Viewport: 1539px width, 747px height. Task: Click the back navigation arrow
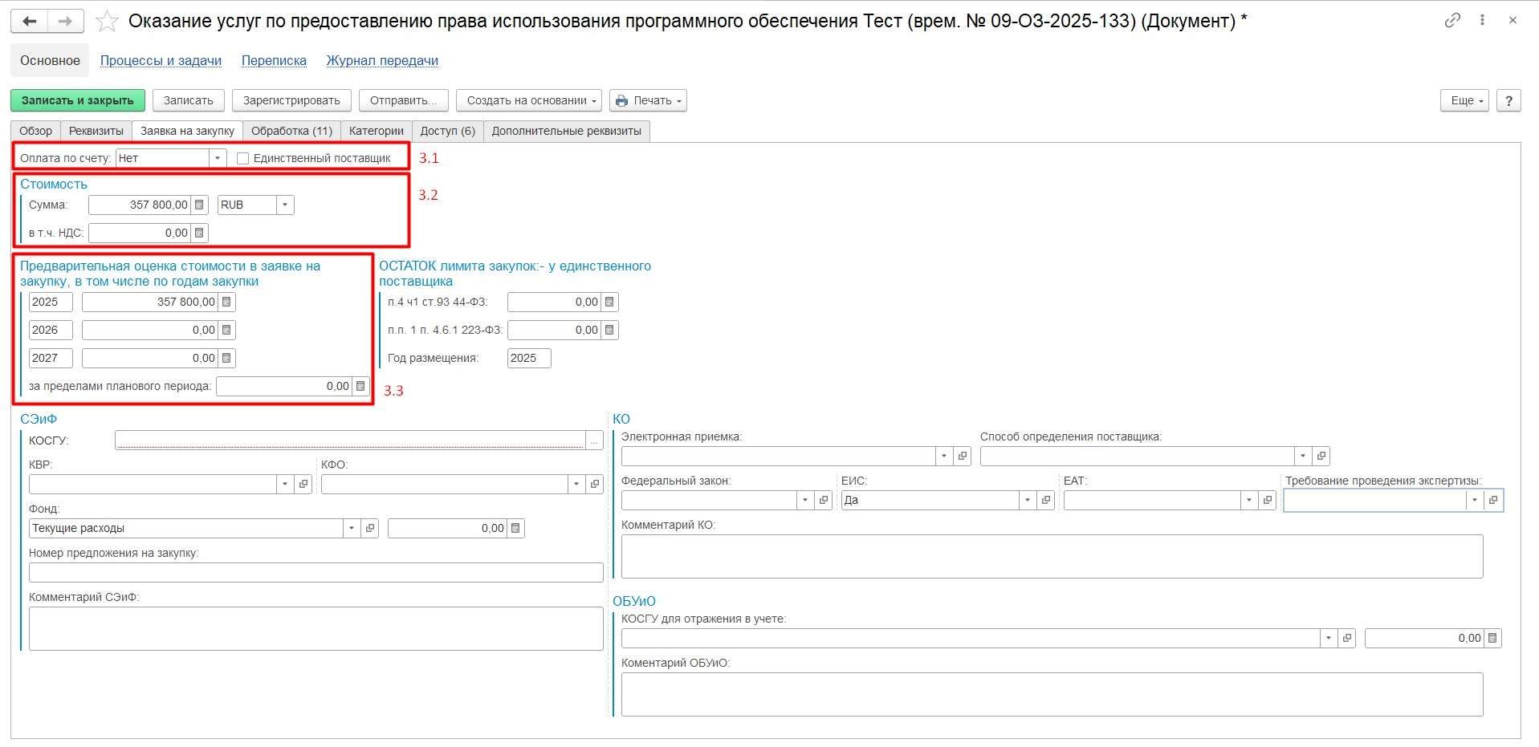click(30, 22)
